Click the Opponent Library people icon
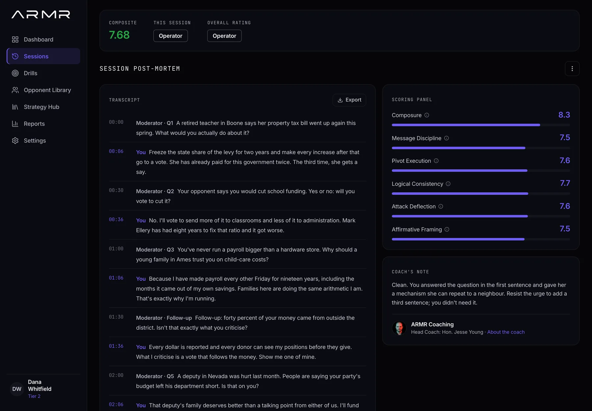Screen dimensions: 592x411 [15, 90]
